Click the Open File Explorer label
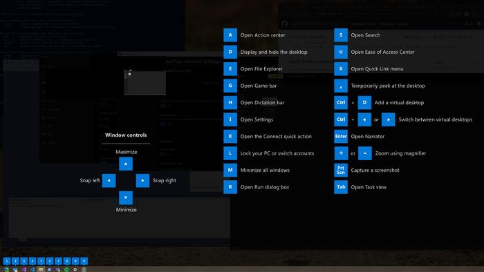Screen dimensions: 484x272 pyautogui.click(x=261, y=69)
